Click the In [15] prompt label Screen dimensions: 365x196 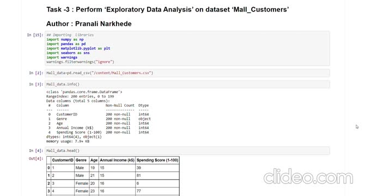[x=35, y=35]
